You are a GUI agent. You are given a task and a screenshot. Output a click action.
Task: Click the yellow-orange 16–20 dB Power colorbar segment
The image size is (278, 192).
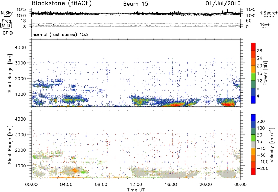click(253, 69)
